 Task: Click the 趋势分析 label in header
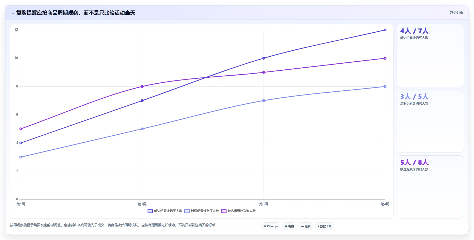456,12
